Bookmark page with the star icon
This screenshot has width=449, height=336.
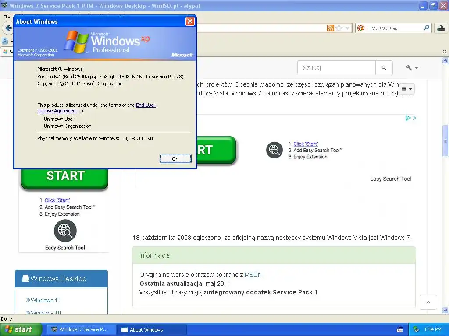pos(339,28)
